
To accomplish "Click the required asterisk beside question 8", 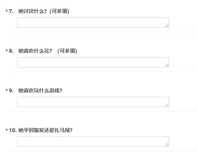I will 7,51.
